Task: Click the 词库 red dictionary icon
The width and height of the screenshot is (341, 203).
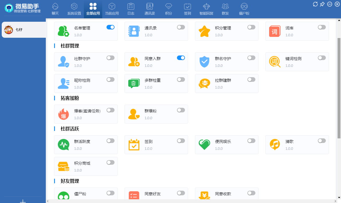Action: pos(275,31)
